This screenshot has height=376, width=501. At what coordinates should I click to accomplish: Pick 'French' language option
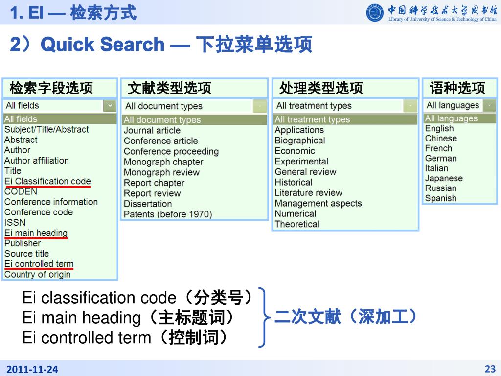tap(438, 148)
